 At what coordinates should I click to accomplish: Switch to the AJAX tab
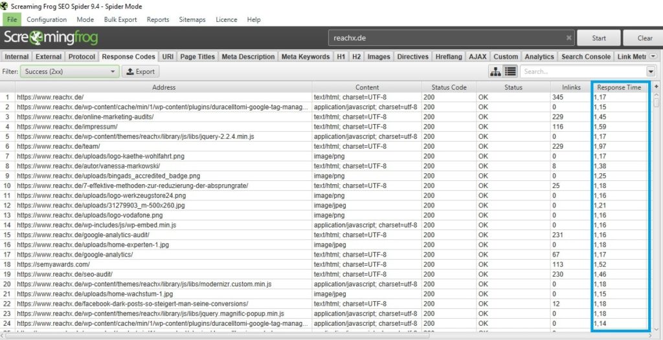point(478,57)
